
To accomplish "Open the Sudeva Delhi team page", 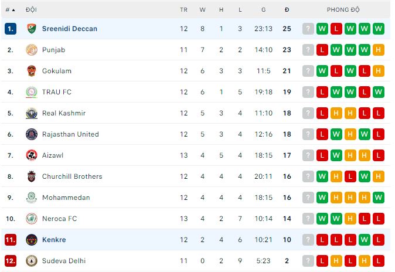I will point(64,261).
